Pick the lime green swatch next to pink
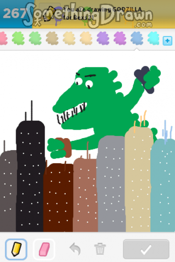Screen dimensions: 175x262 click(x=18, y=38)
